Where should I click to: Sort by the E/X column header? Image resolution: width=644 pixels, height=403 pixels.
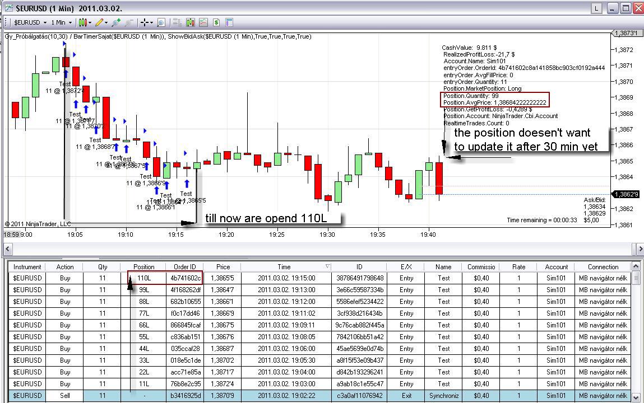click(x=406, y=267)
